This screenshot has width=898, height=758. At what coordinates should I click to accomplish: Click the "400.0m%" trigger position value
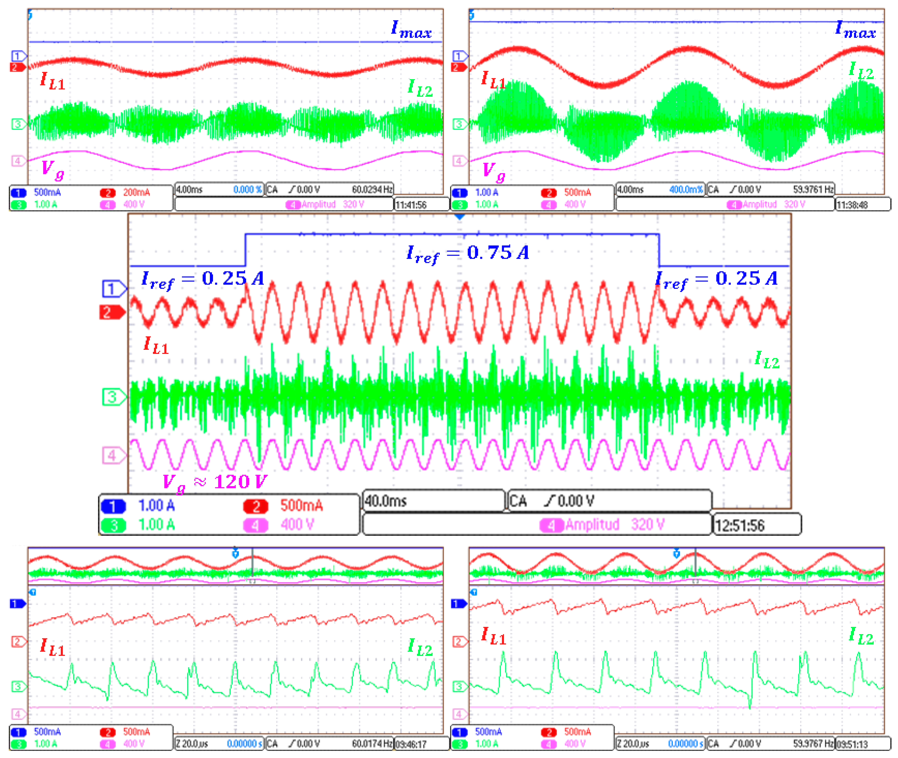(686, 189)
